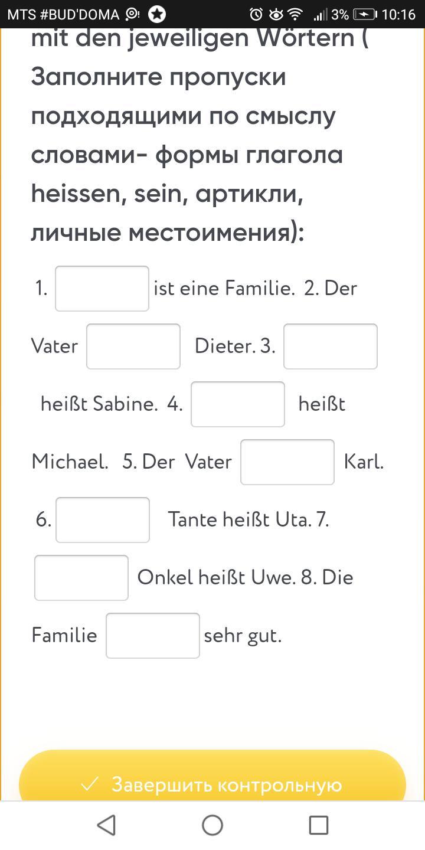Tap the checkmark on the finish button
This screenshot has height=850, width=425.
90,784
